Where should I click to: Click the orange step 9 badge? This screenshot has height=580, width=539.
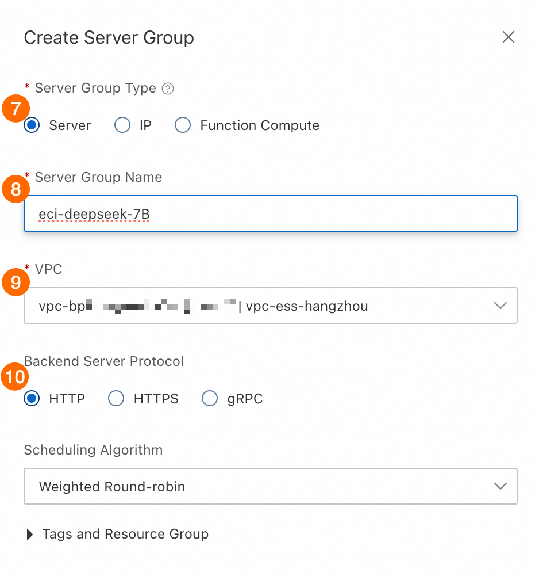[x=16, y=283]
